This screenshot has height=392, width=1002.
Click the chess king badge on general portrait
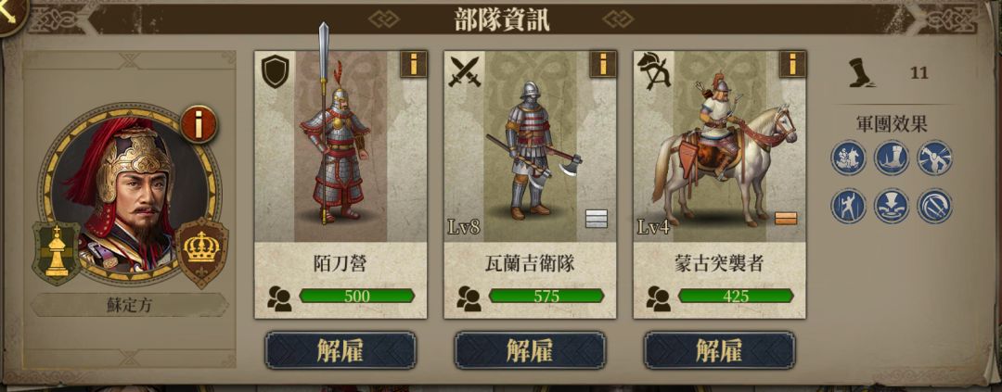[57, 254]
